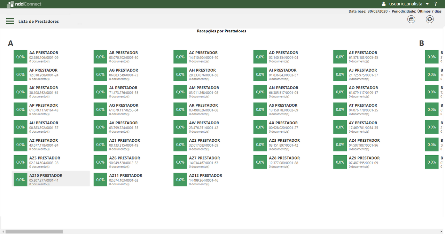Open help via the question mark icon

click(x=435, y=4)
